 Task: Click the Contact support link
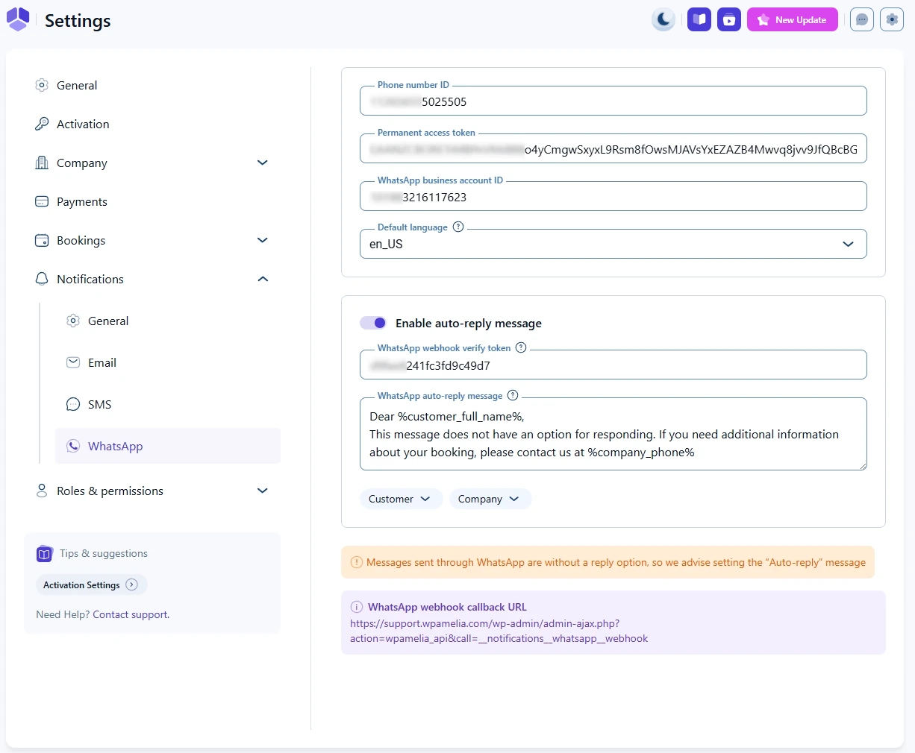[x=131, y=614]
